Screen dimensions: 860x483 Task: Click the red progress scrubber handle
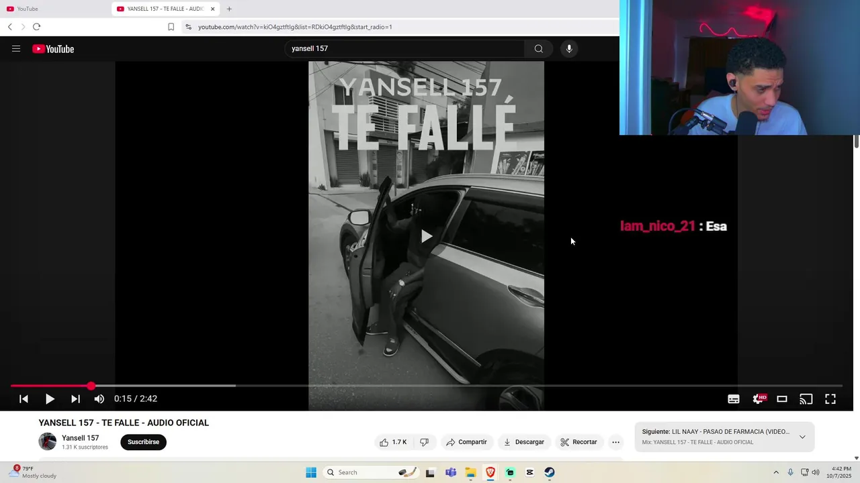pos(91,386)
